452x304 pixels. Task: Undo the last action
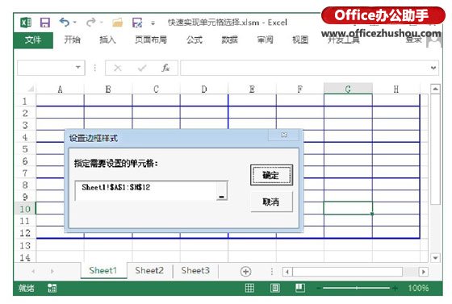(65, 22)
